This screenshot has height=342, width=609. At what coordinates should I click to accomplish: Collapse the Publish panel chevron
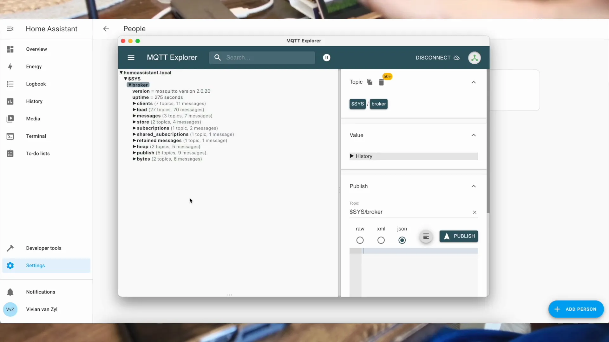[474, 186]
